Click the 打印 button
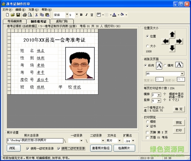The width and height of the screenshot is (191, 161). click(179, 130)
